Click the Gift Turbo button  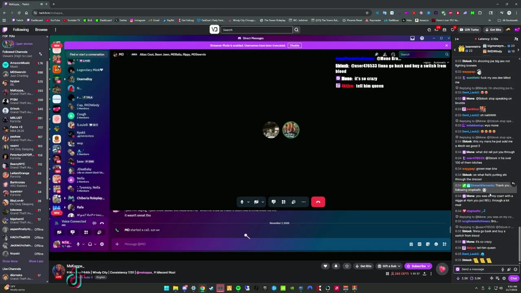point(469,30)
